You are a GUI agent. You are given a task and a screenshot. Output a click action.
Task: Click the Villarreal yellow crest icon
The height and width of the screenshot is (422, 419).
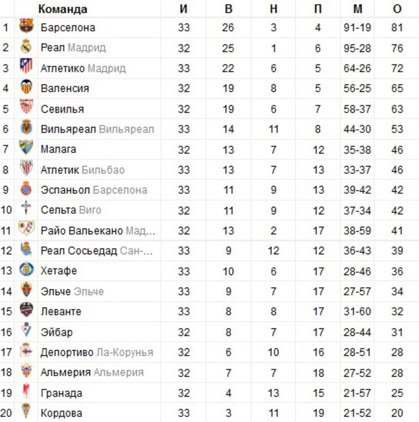pos(26,127)
